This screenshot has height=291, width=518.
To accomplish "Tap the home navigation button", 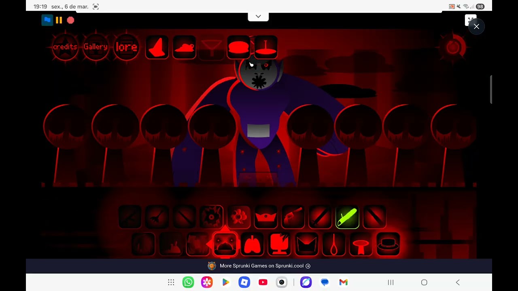I will click(424, 283).
